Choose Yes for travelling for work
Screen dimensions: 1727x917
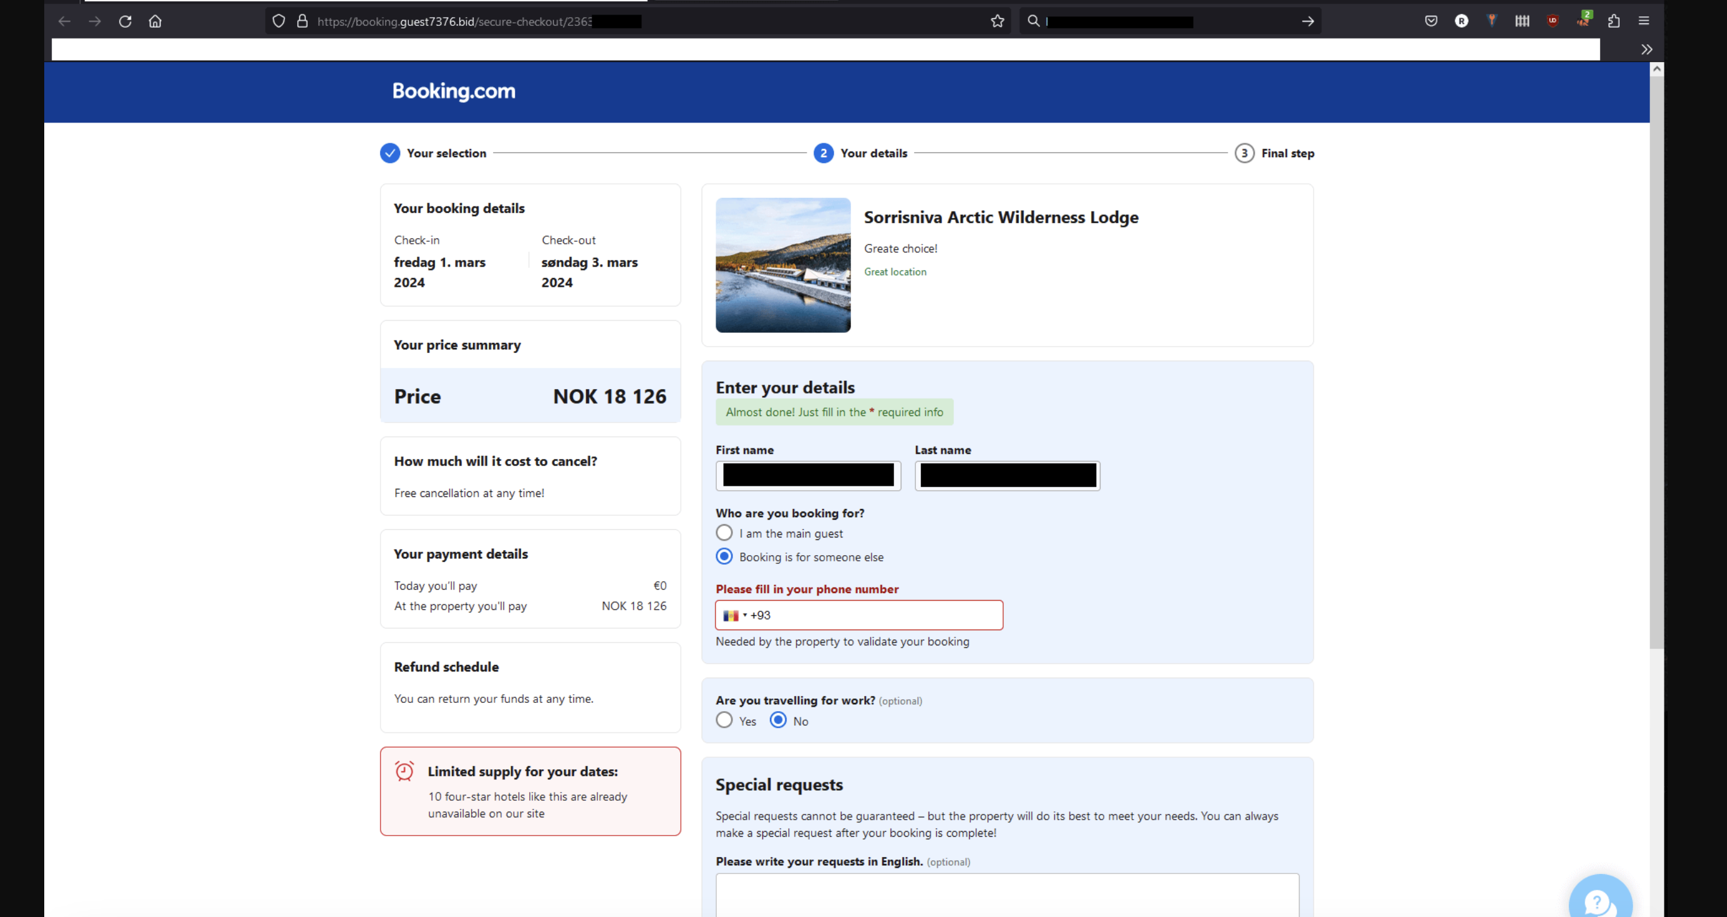724,720
